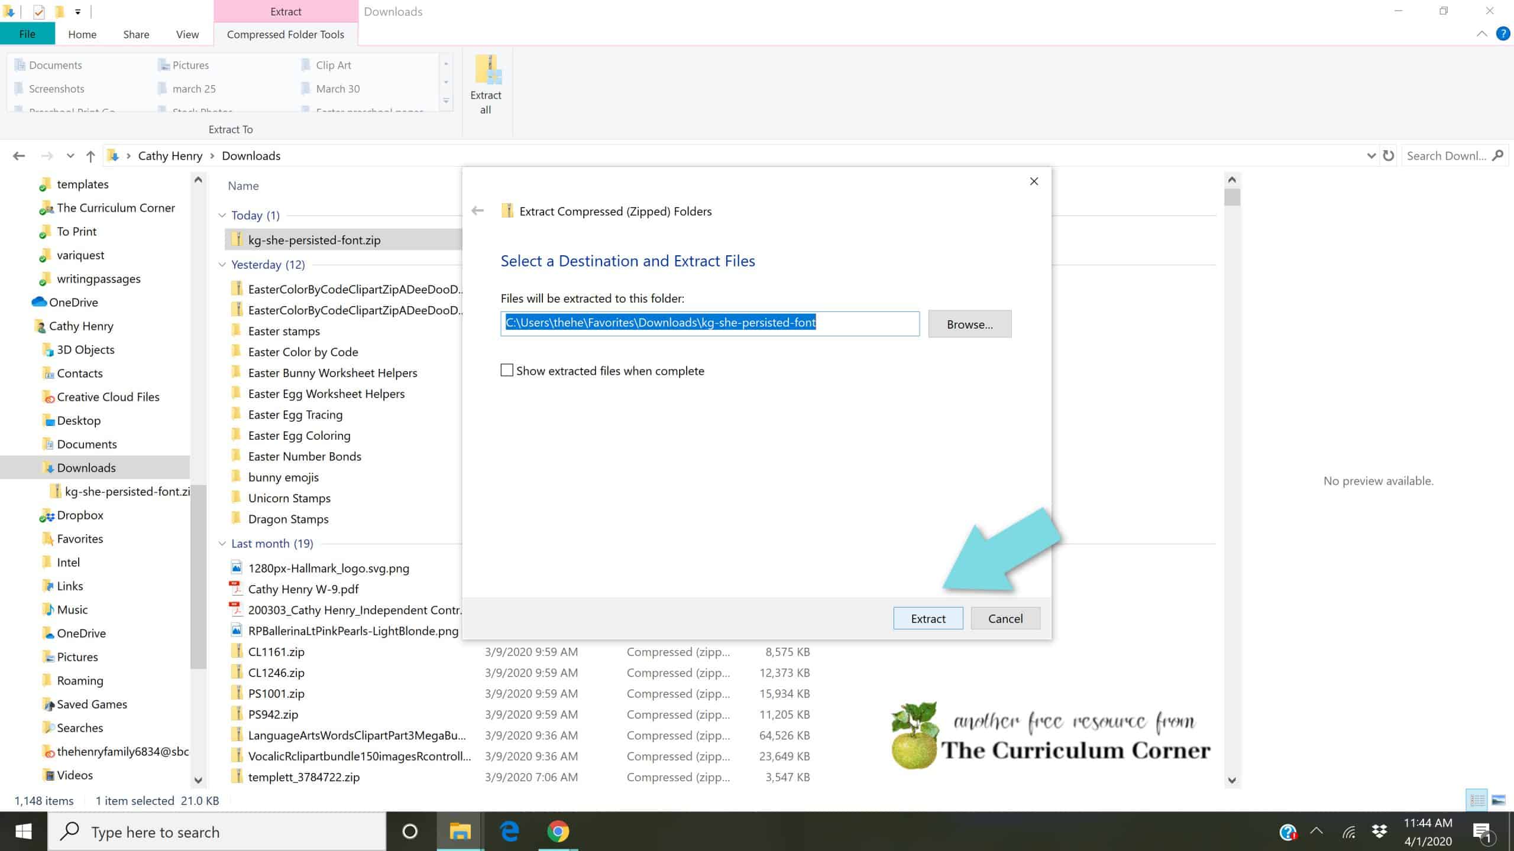Click the extraction destination path field

[709, 323]
